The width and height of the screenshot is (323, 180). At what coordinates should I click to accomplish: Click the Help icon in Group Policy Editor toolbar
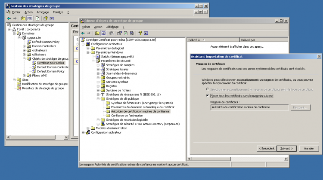140,33
